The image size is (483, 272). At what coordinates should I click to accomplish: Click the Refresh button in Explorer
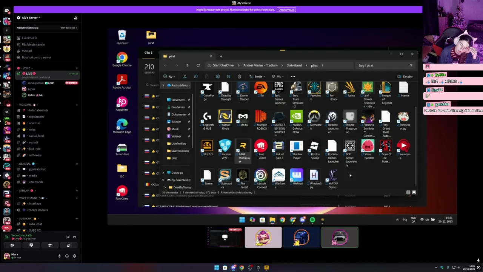198,65
